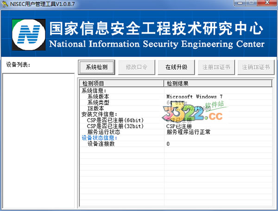
Task: Select the 系统版本 row
Action: coord(176,97)
